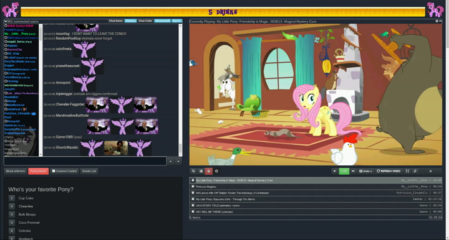Enter fullscreen with the expand icon
The height and width of the screenshot is (240, 449).
coord(407,171)
